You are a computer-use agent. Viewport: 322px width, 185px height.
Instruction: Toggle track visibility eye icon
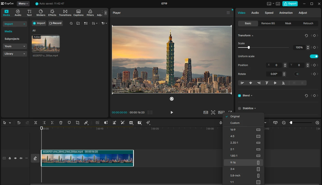coord(15,158)
